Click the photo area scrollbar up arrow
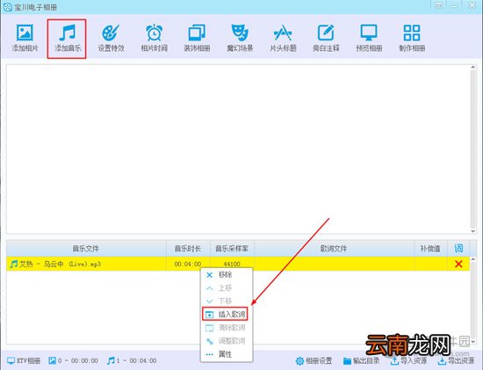Image resolution: width=483 pixels, height=370 pixels. 473,67
